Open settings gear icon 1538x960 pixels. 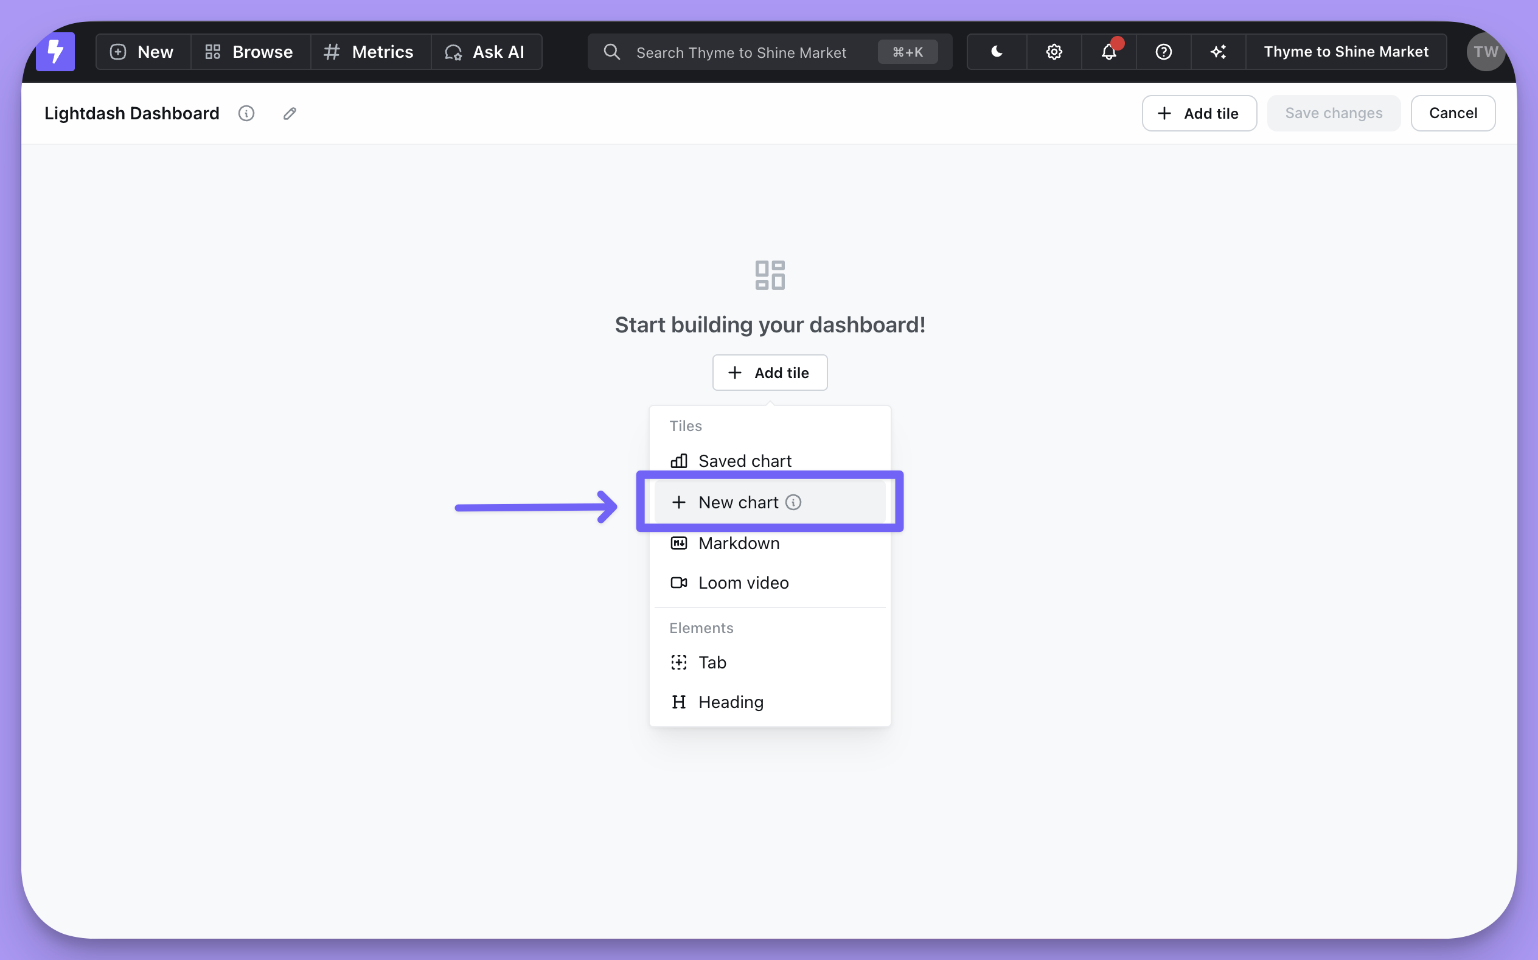click(1054, 51)
